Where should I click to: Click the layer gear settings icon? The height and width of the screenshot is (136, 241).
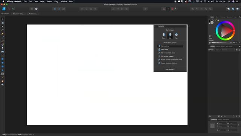point(237,50)
